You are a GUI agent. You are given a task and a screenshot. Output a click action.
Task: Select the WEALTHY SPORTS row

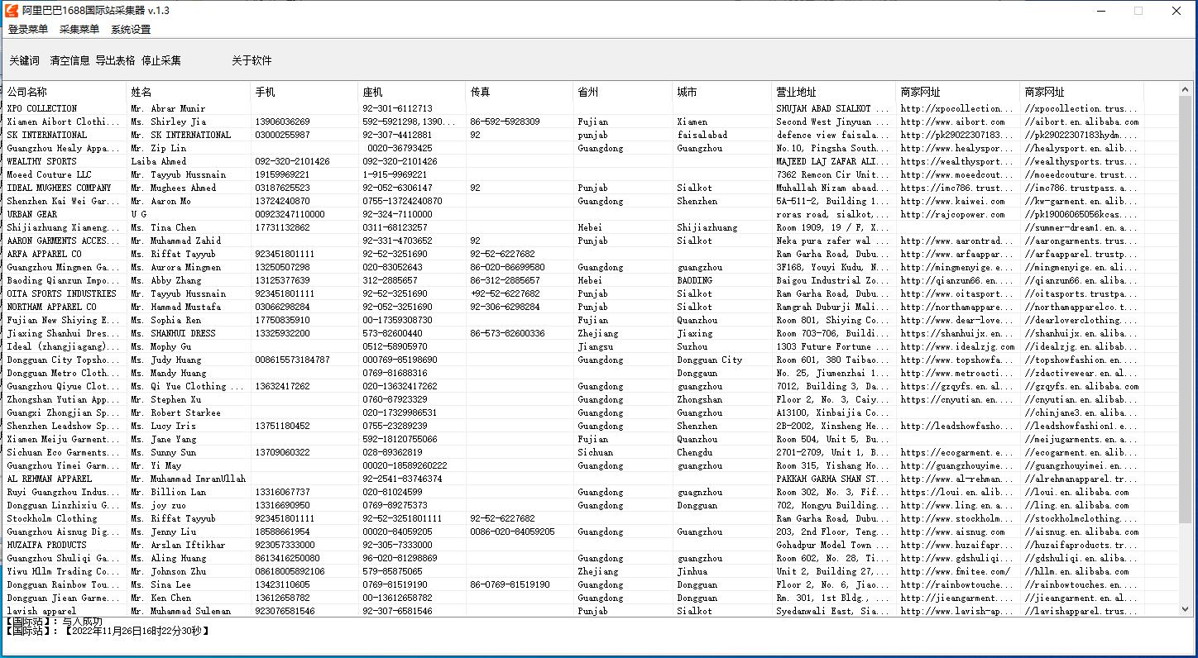click(x=591, y=161)
